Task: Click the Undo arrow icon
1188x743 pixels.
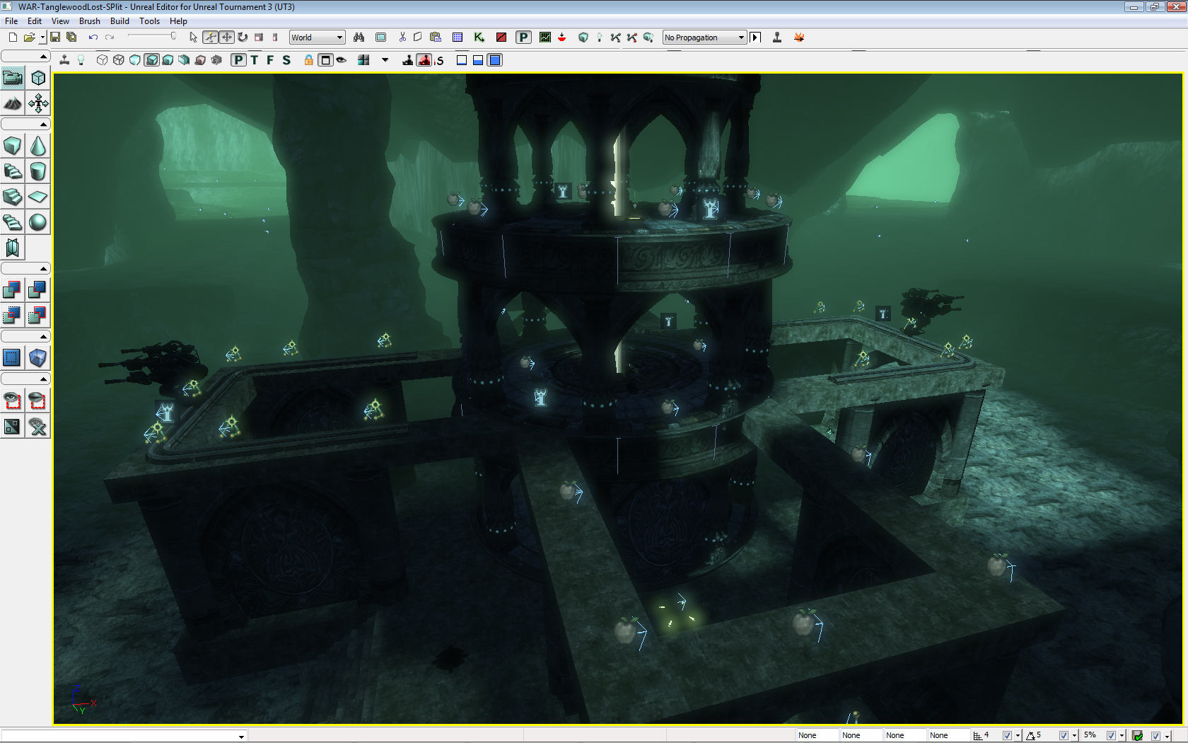Action: pyautogui.click(x=93, y=38)
